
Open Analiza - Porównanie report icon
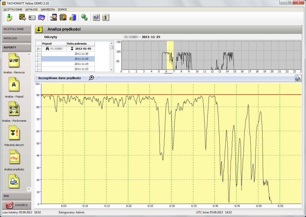[x=14, y=109]
